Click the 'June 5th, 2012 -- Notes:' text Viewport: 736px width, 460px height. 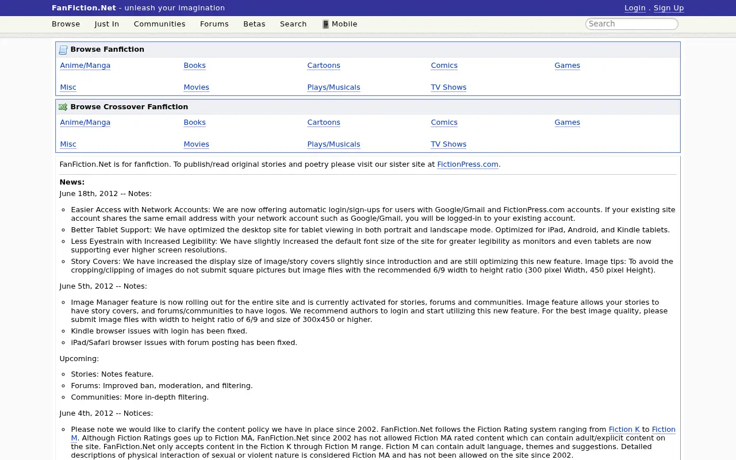(x=103, y=286)
